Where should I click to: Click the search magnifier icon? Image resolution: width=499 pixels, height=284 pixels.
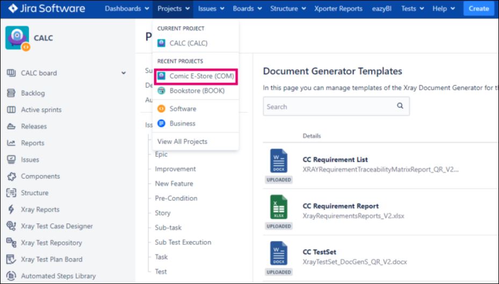pos(400,106)
